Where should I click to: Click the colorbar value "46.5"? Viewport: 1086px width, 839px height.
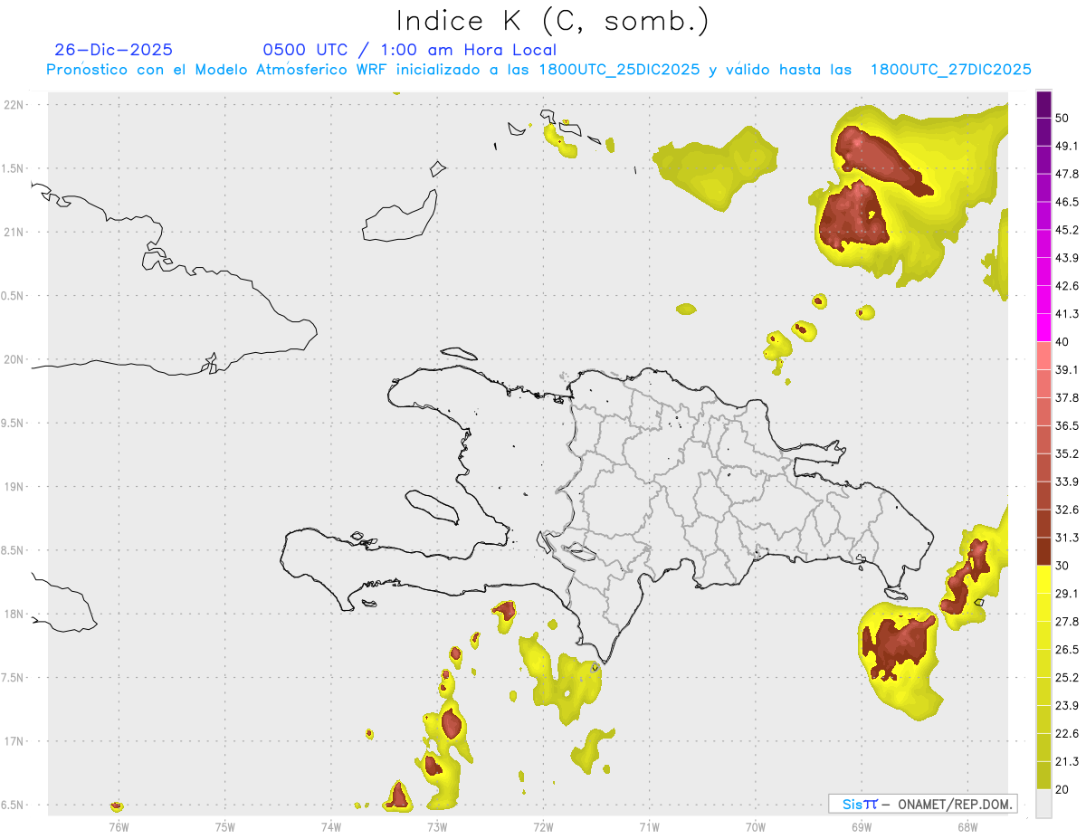tap(1068, 202)
